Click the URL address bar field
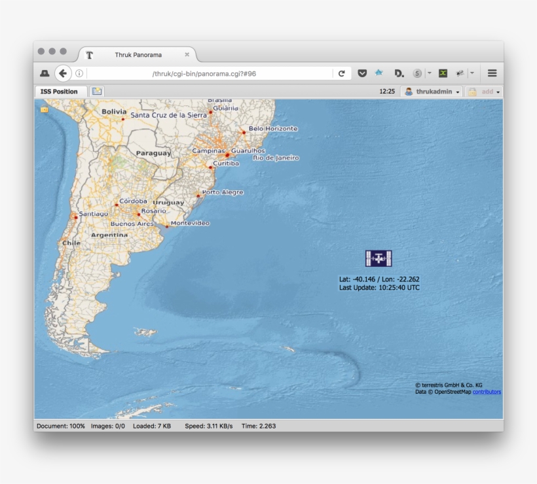Viewport: 537px width, 484px height. pyautogui.click(x=210, y=74)
